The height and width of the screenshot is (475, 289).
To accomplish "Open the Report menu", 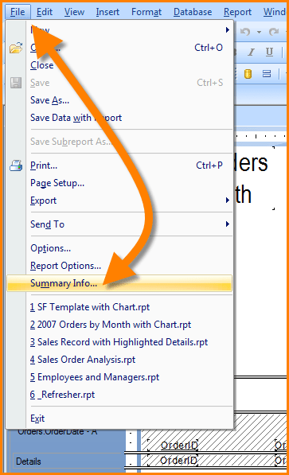I will pos(237,12).
